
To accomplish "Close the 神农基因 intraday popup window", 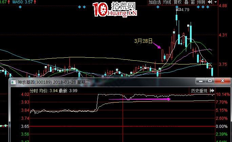I will pos(223,81).
